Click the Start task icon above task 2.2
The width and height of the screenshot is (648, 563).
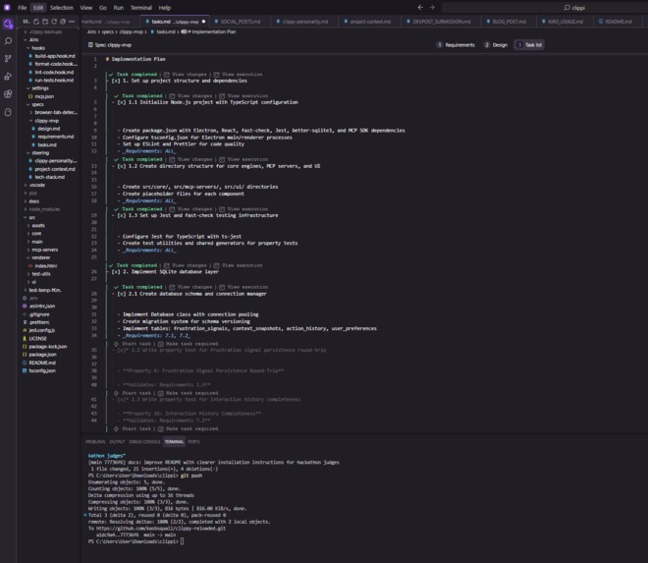click(x=116, y=344)
